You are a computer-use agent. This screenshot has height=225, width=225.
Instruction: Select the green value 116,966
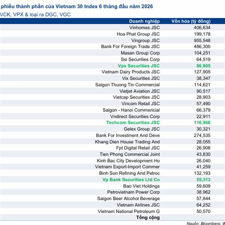[202, 123]
